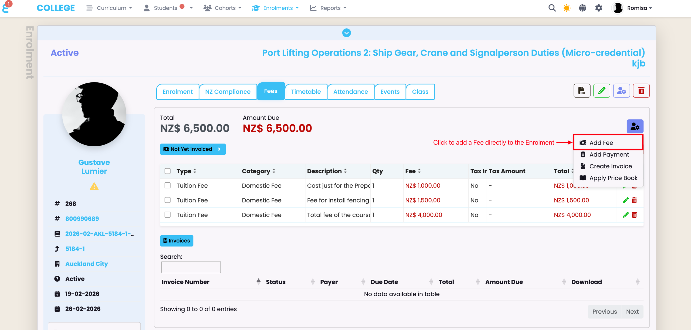
Task: Check the NZ$ 4,000.00 Tuition Fee row
Action: tap(168, 215)
